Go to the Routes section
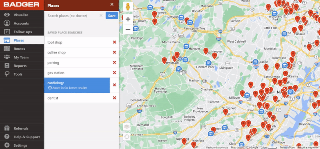 point(22,49)
